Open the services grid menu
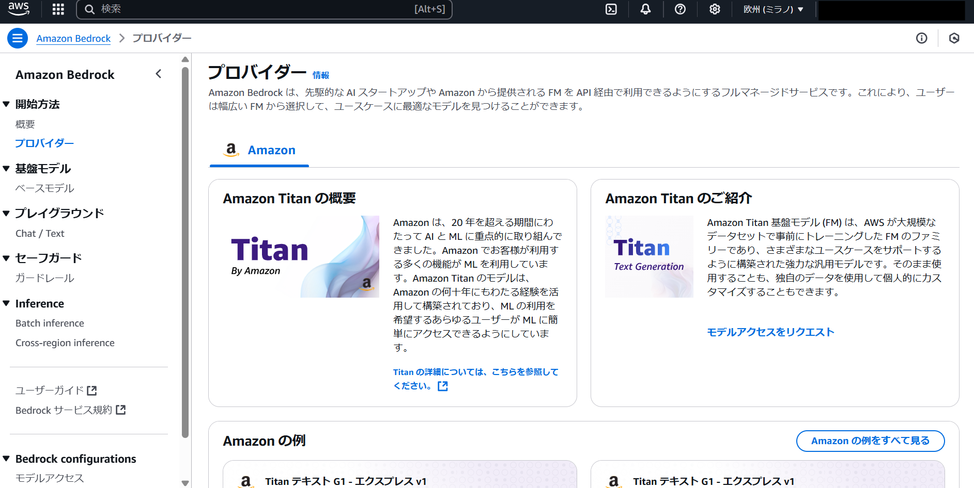 (58, 9)
